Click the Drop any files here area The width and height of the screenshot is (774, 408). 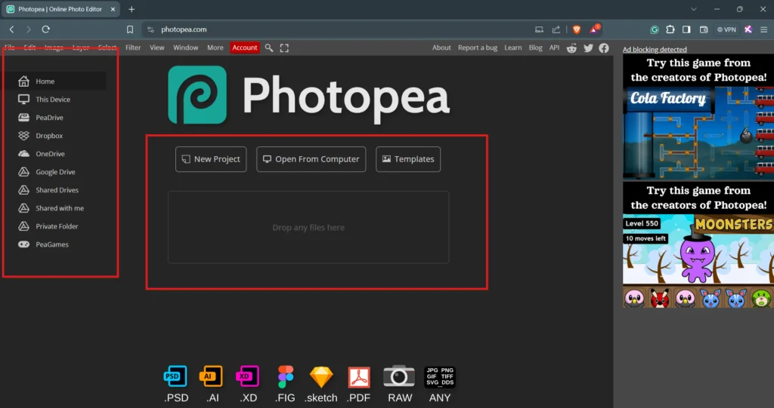coord(308,227)
